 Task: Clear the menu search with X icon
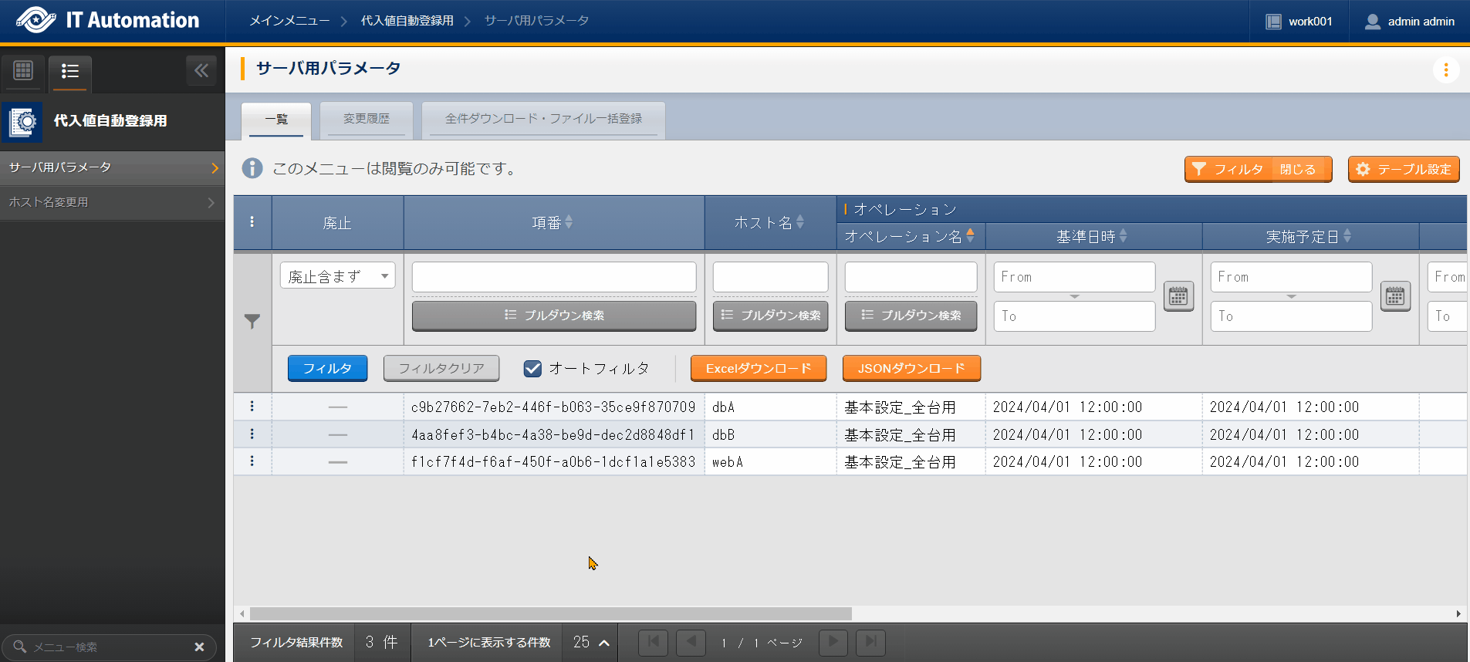point(199,647)
